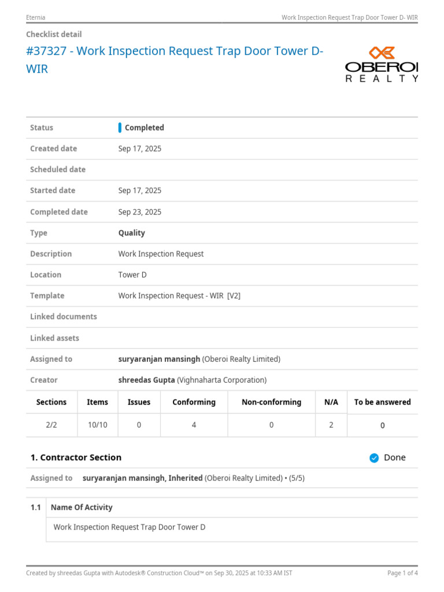Expand the 1. Contractor Section heading
444x592 pixels.
(76, 457)
